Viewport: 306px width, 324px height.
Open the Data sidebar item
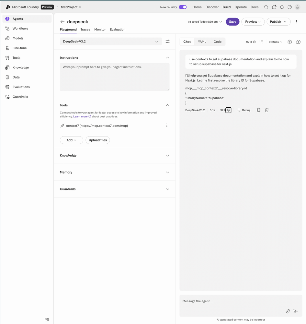(x=27, y=77)
